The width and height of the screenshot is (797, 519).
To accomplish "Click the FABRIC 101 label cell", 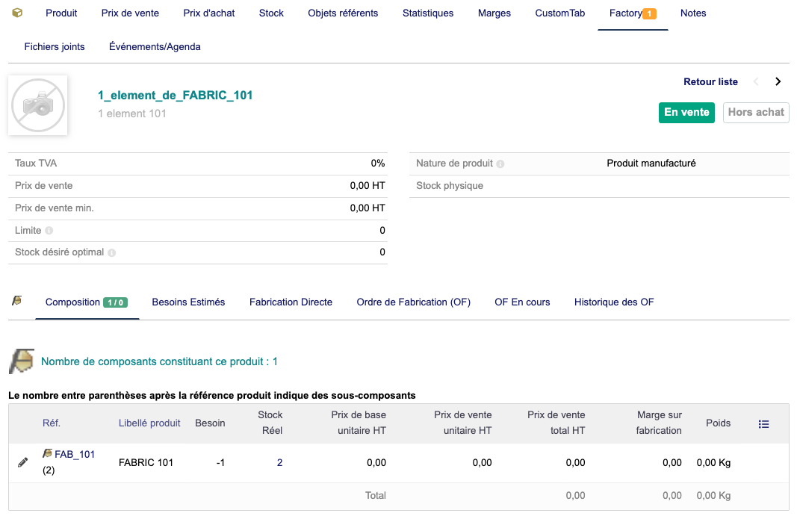I will click(146, 462).
